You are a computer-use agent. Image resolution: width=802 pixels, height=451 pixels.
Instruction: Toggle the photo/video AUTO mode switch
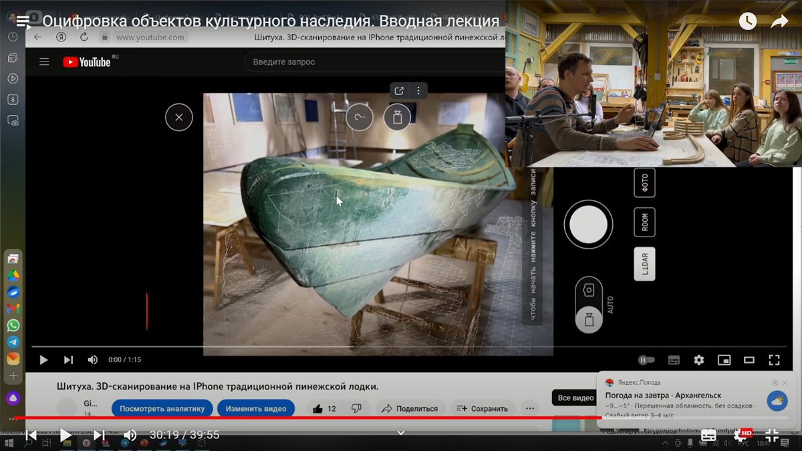click(x=589, y=305)
